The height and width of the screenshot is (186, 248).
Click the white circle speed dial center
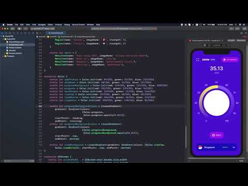pyautogui.click(x=216, y=103)
